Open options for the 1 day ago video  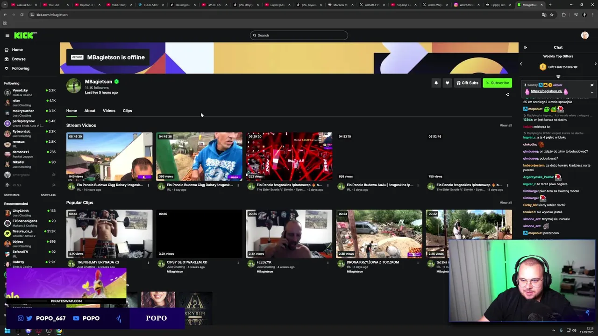(x=238, y=185)
